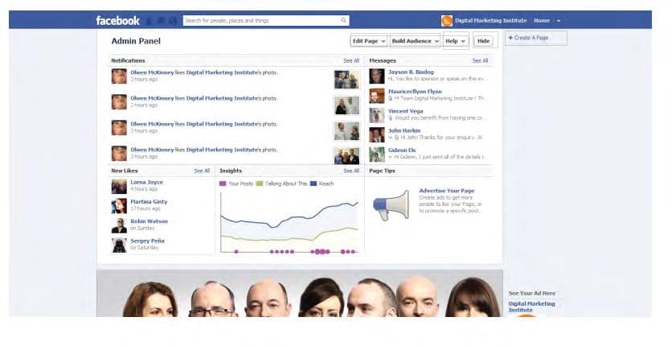Hide the Admin Panel

pyautogui.click(x=483, y=41)
